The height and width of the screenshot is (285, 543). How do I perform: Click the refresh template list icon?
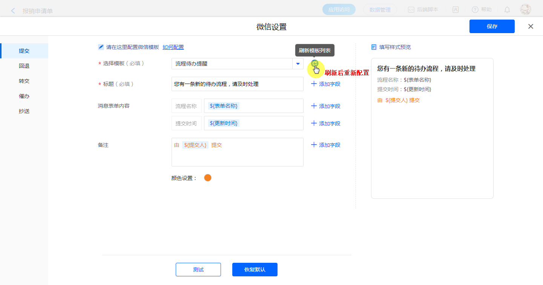[314, 64]
